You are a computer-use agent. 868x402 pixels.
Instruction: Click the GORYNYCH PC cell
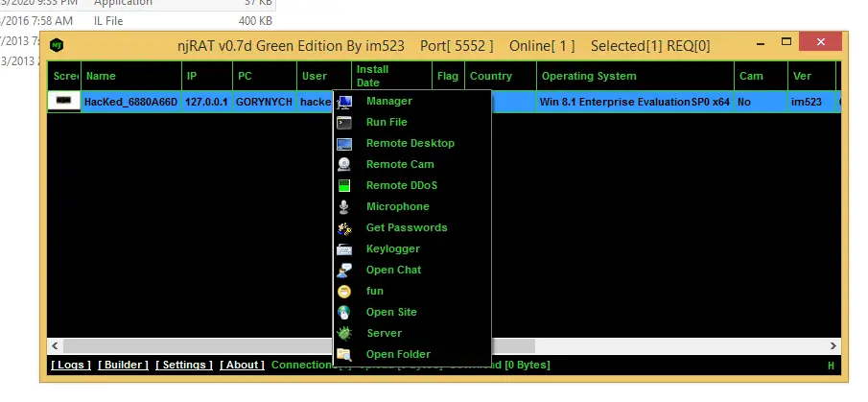click(x=264, y=102)
